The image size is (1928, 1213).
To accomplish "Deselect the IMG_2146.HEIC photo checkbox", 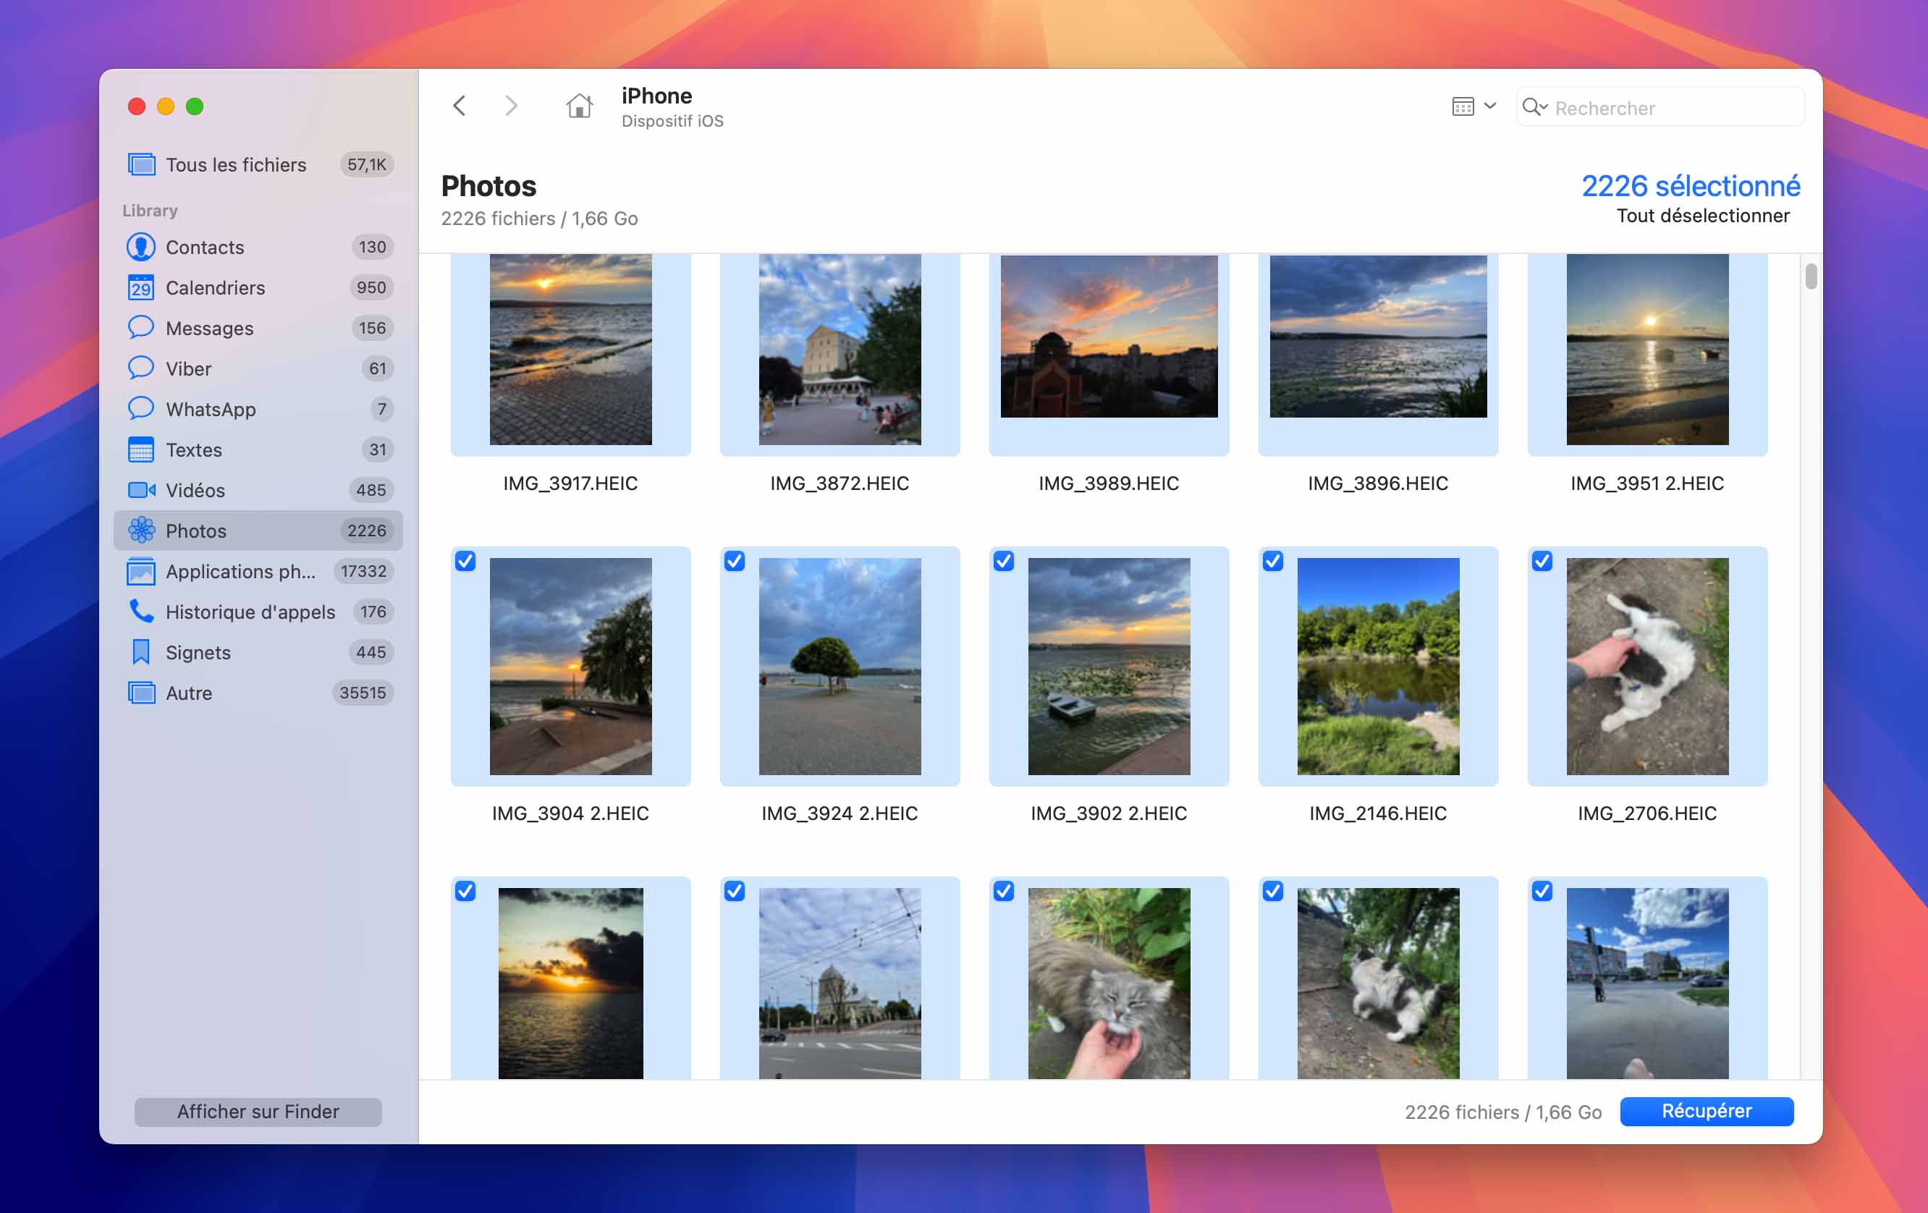I will [x=1272, y=560].
